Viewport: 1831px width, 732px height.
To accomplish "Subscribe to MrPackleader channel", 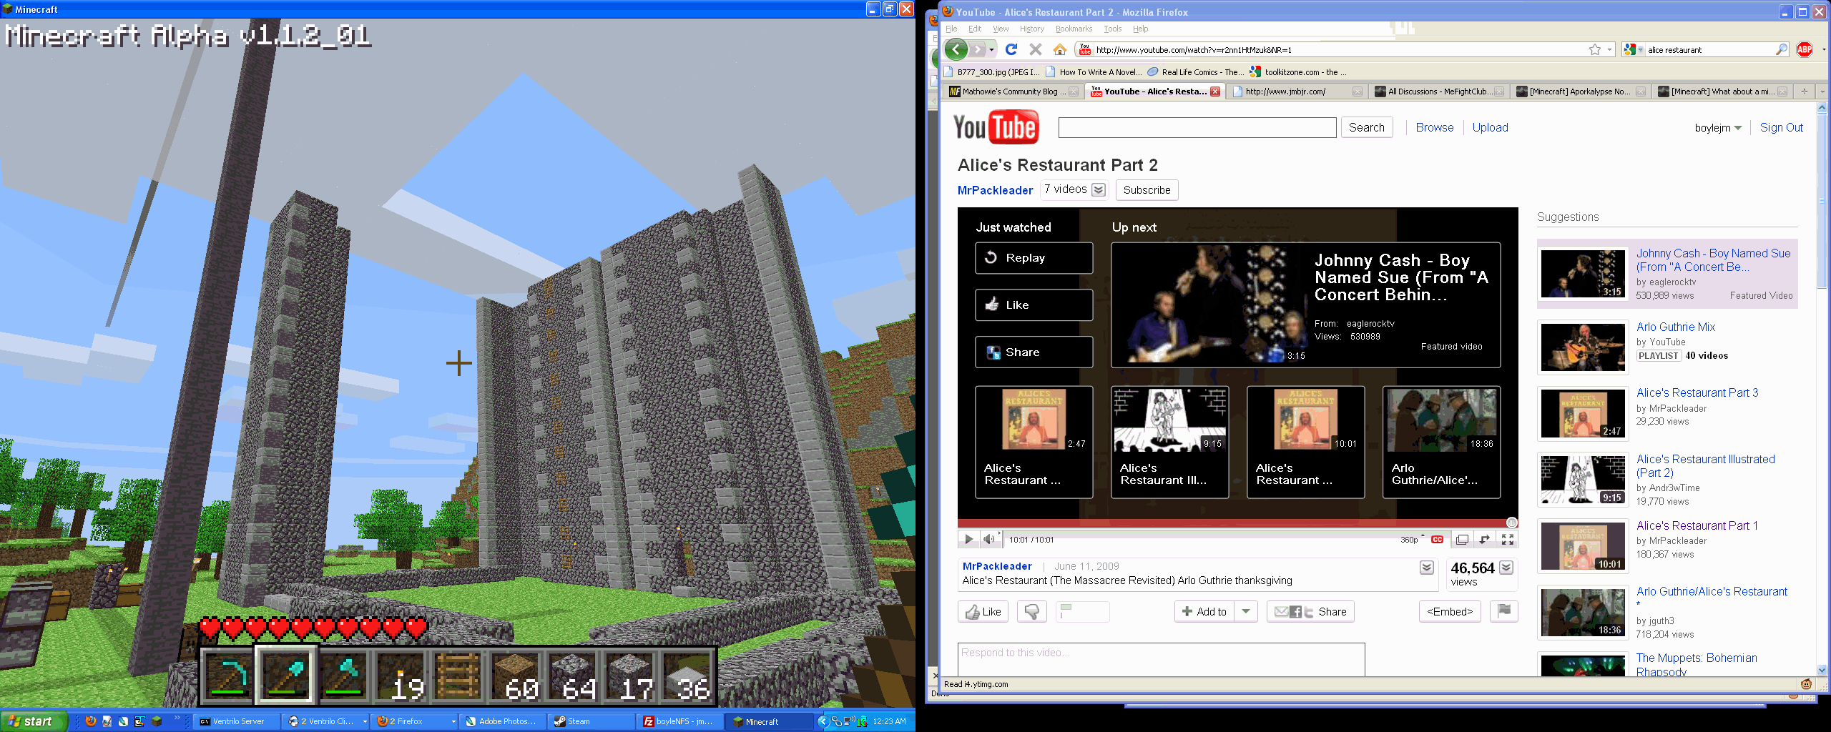I will pos(1147,190).
